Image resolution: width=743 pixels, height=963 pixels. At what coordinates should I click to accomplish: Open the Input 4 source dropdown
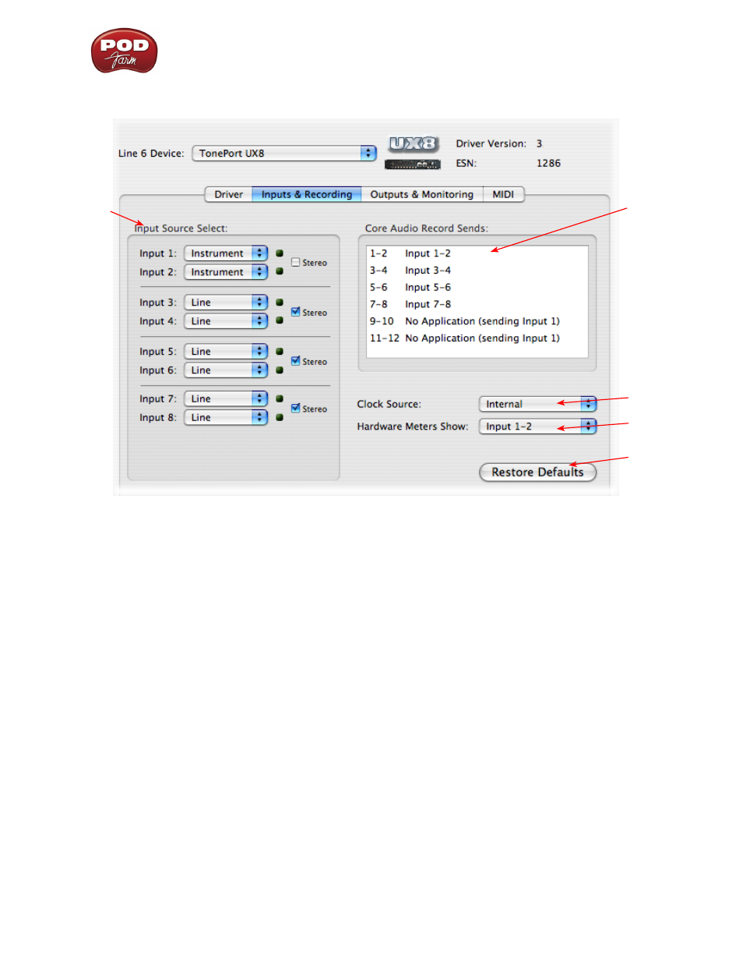(x=226, y=321)
